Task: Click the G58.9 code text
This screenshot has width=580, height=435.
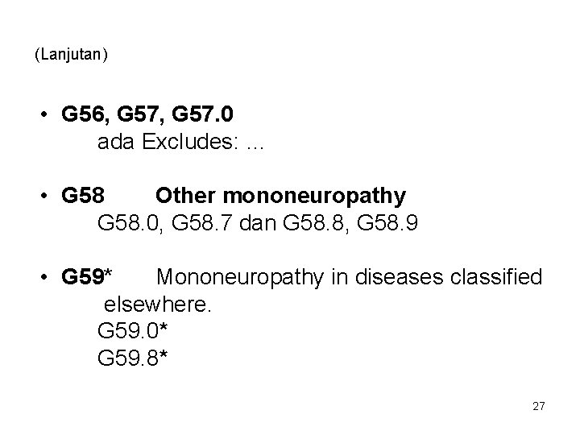Action: click(387, 223)
